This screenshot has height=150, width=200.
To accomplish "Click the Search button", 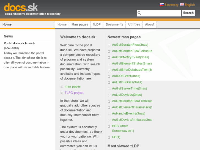I will 188,13.
